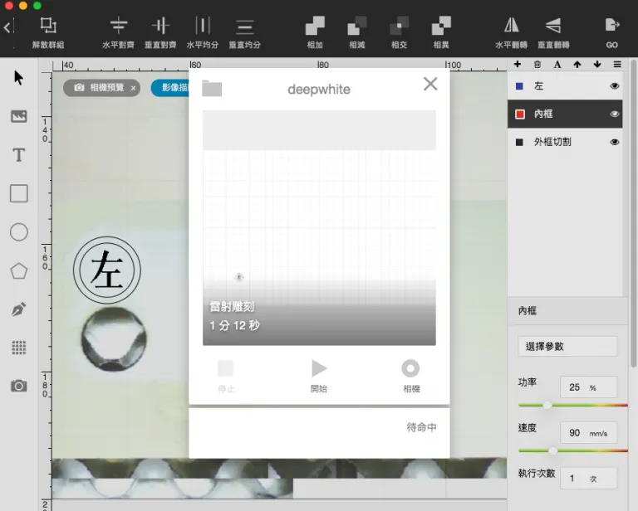Delete layer using the trash icon
The image size is (638, 511).
pyautogui.click(x=537, y=64)
